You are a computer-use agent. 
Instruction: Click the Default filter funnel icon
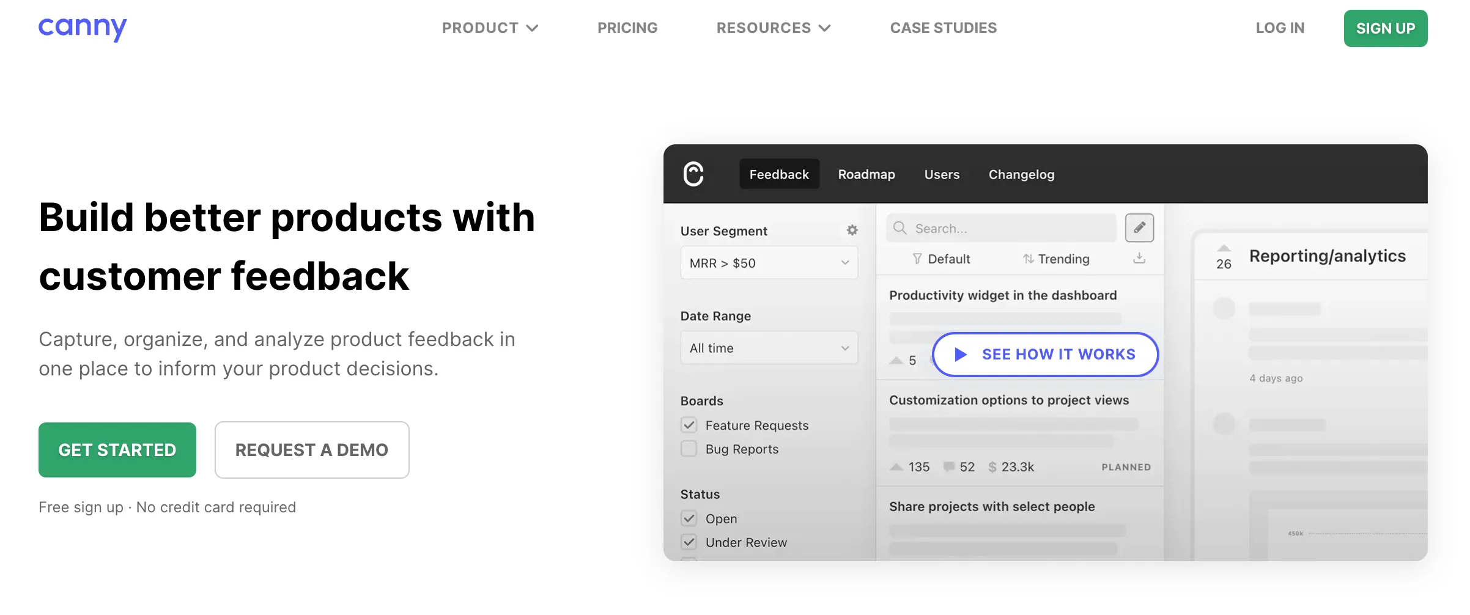[x=917, y=259]
